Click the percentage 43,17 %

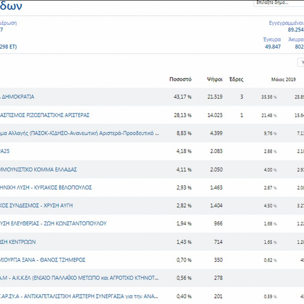click(x=182, y=97)
